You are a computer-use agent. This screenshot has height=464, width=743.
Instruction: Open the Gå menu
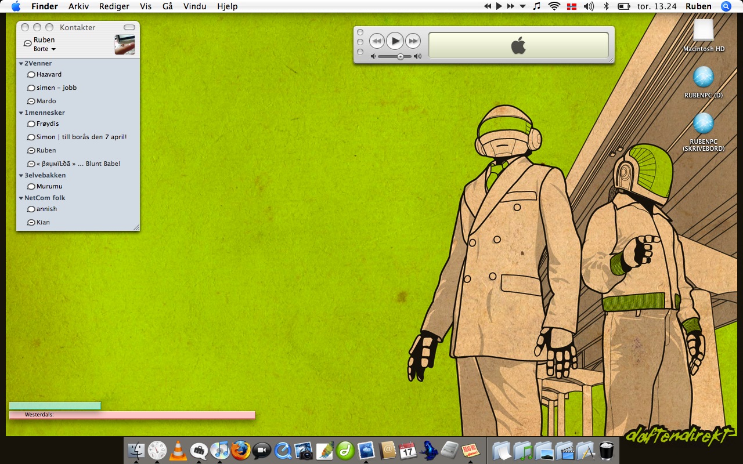point(168,6)
